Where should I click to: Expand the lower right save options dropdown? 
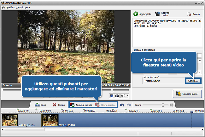coord(200,72)
